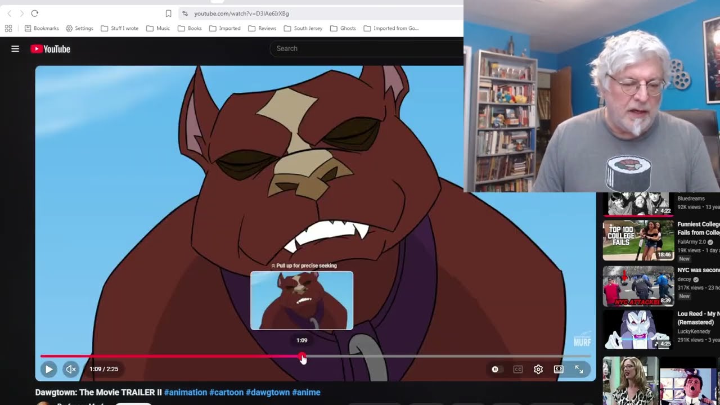
Task: Open the #animation hashtag link
Action: [x=186, y=393]
